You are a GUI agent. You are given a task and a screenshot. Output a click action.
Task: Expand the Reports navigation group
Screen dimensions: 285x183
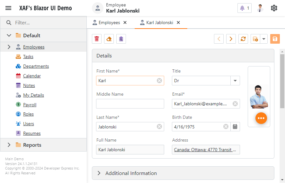[x=9, y=145]
